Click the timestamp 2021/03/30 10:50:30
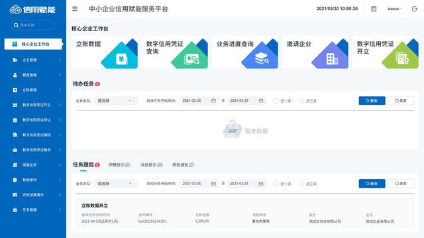 [x=337, y=9]
